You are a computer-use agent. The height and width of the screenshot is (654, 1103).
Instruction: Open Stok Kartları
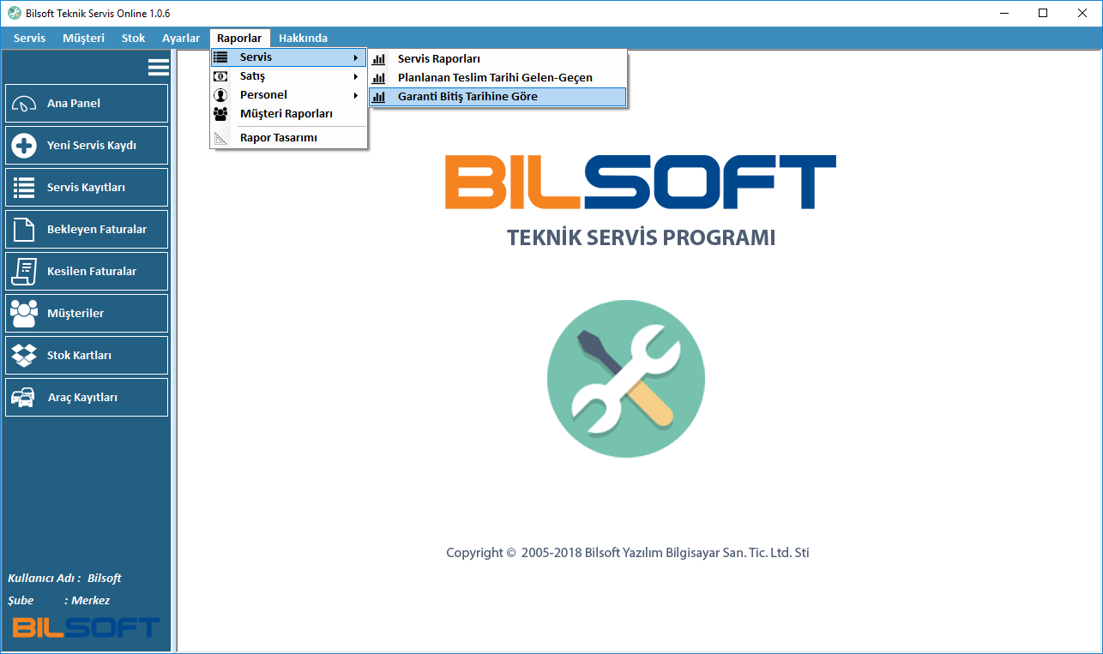coord(87,356)
